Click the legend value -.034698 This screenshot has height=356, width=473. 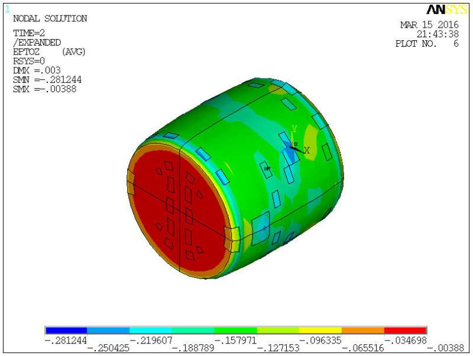tap(406, 341)
